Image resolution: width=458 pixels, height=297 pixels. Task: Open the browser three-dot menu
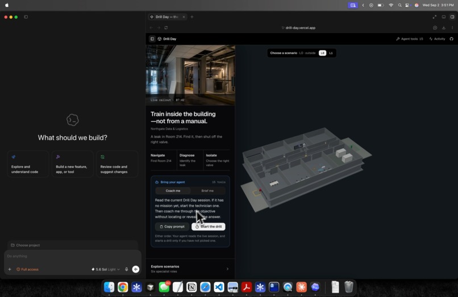[x=452, y=28]
